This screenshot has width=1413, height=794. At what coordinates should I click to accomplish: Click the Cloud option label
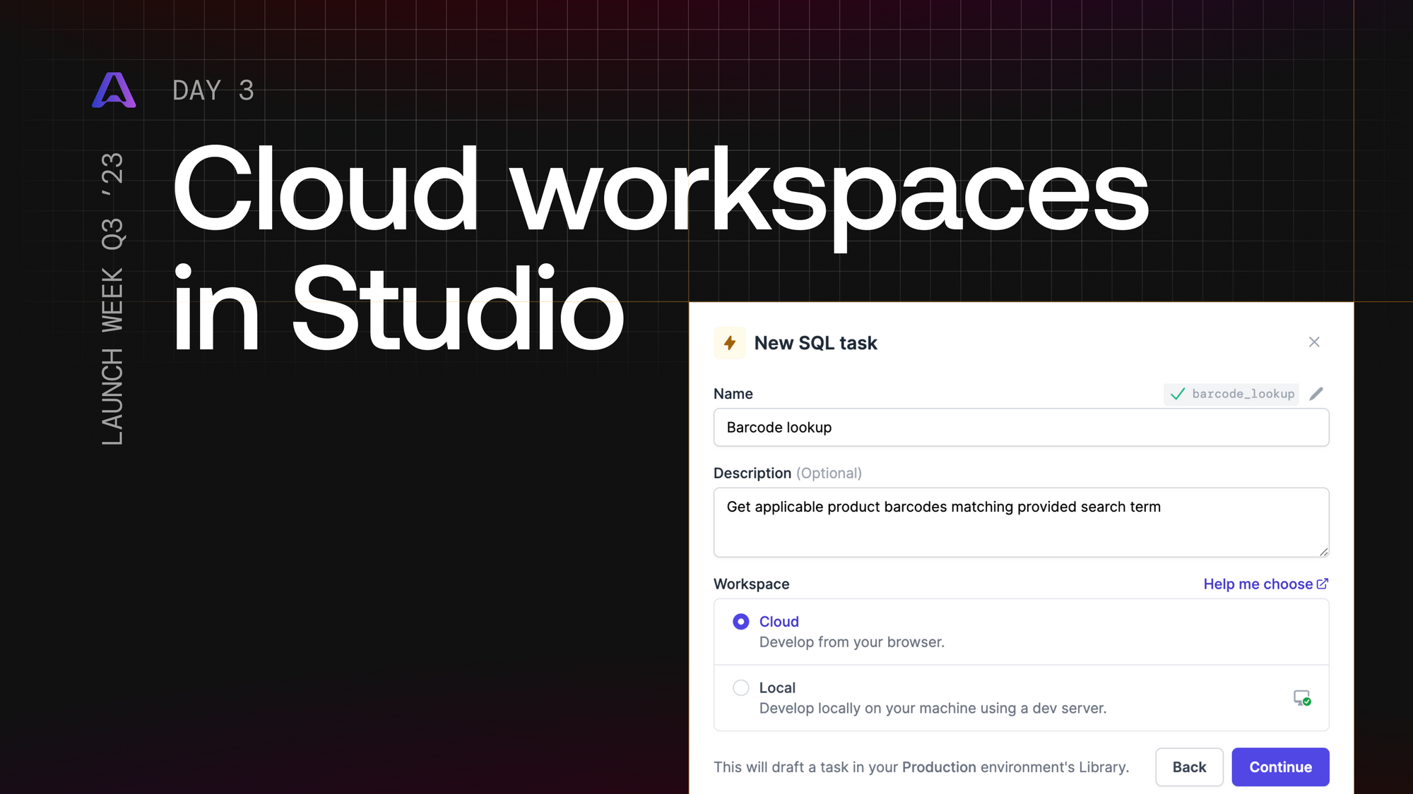(x=779, y=622)
